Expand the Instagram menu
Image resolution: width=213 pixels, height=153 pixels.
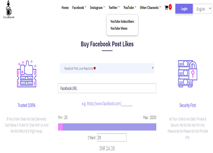pos(98,8)
